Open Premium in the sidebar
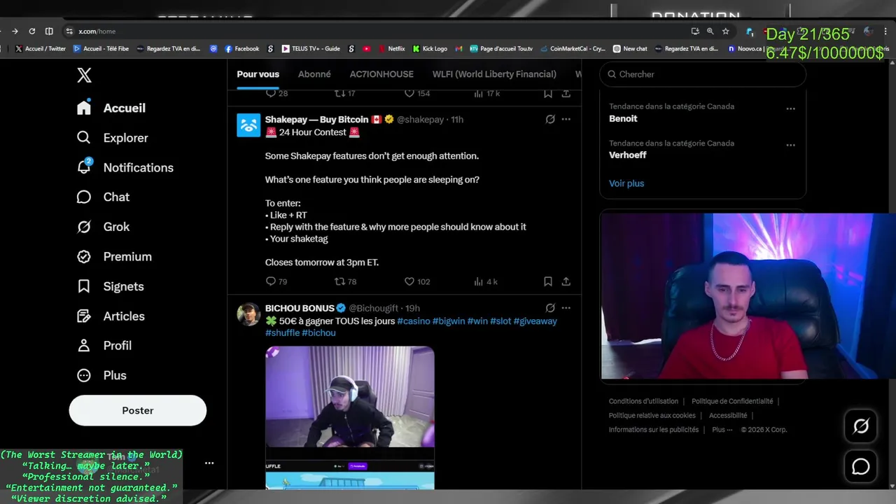896x504 pixels. 114,256
